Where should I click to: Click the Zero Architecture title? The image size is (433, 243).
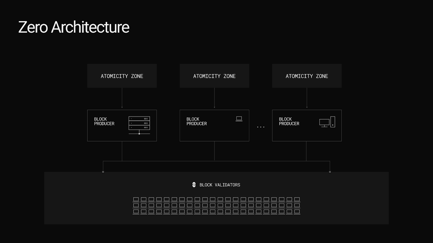tap(74, 27)
